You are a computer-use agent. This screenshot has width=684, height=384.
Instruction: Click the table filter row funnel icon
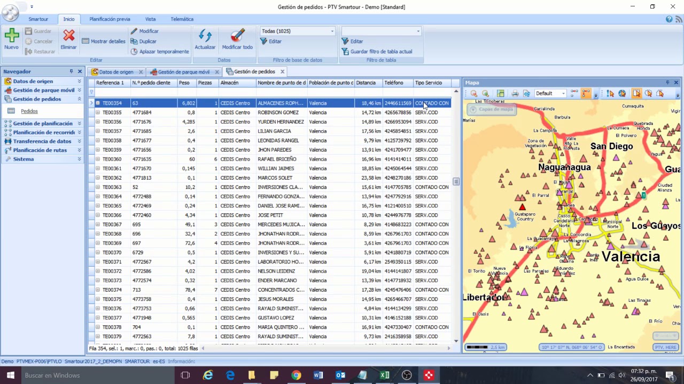pos(91,92)
